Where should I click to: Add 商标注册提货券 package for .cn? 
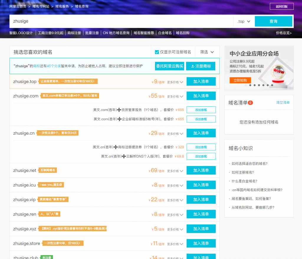coord(201,147)
